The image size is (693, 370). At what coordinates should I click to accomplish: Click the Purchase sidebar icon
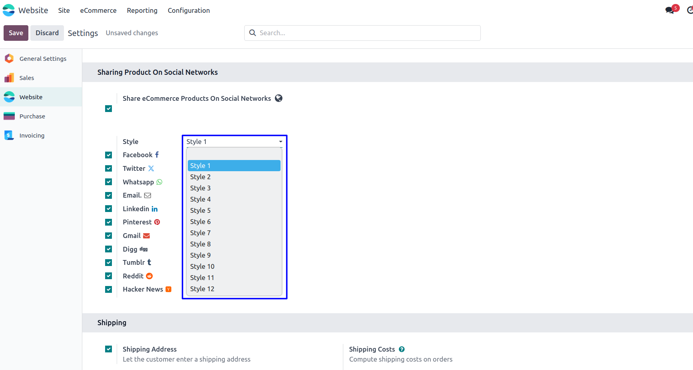click(x=9, y=116)
